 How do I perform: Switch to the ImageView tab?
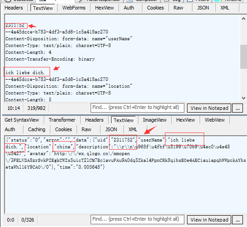click(155, 120)
